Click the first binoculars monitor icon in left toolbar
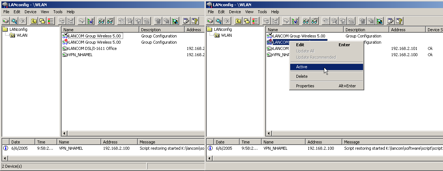The width and height of the screenshot is (443, 171). [x=101, y=21]
